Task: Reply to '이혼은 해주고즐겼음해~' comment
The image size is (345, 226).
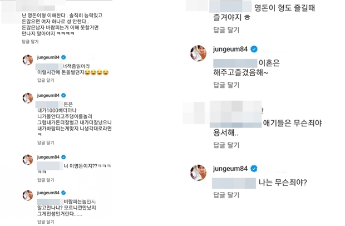Action: coord(226,85)
